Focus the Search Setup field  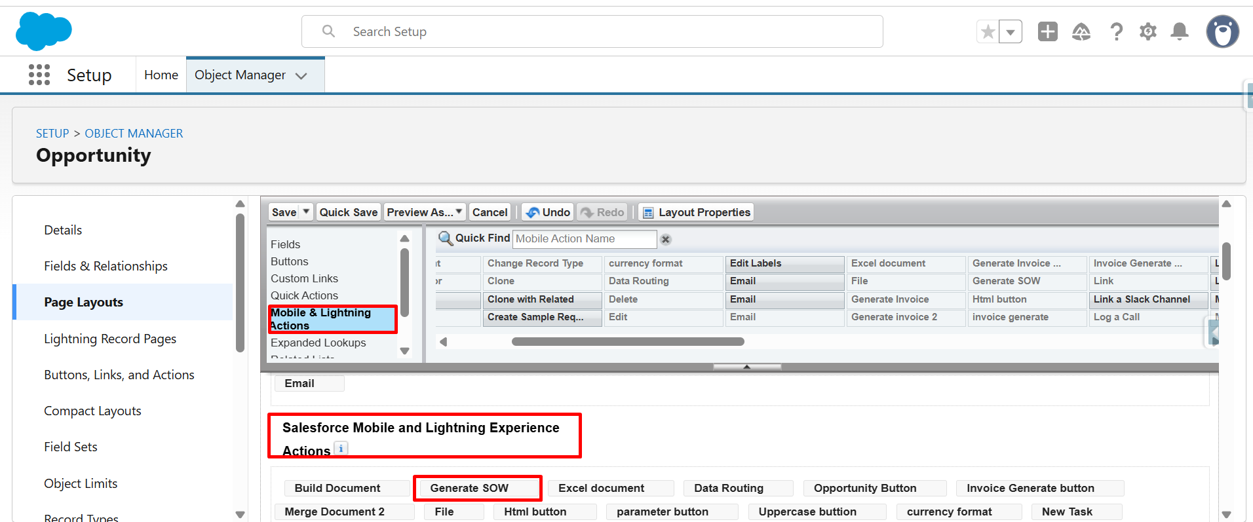point(592,31)
